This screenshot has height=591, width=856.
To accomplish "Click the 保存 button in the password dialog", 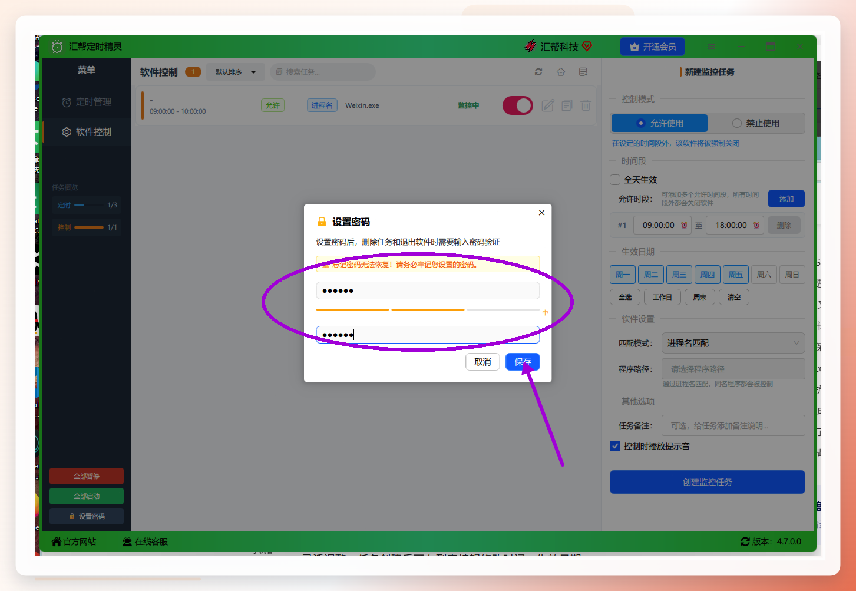I will (523, 362).
